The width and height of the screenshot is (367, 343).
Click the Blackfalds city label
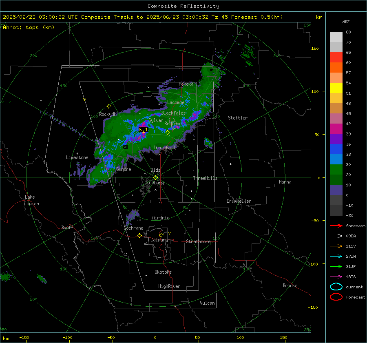point(173,113)
